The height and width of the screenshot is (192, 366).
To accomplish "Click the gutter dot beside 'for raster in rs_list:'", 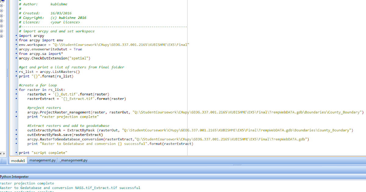I will coord(16,90).
